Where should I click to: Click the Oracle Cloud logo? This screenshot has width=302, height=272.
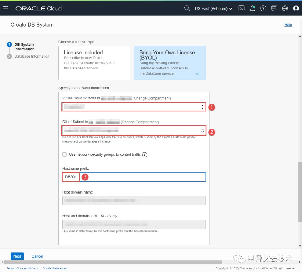[39, 8]
